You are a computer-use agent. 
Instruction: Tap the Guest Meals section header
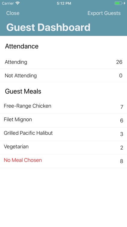click(23, 91)
